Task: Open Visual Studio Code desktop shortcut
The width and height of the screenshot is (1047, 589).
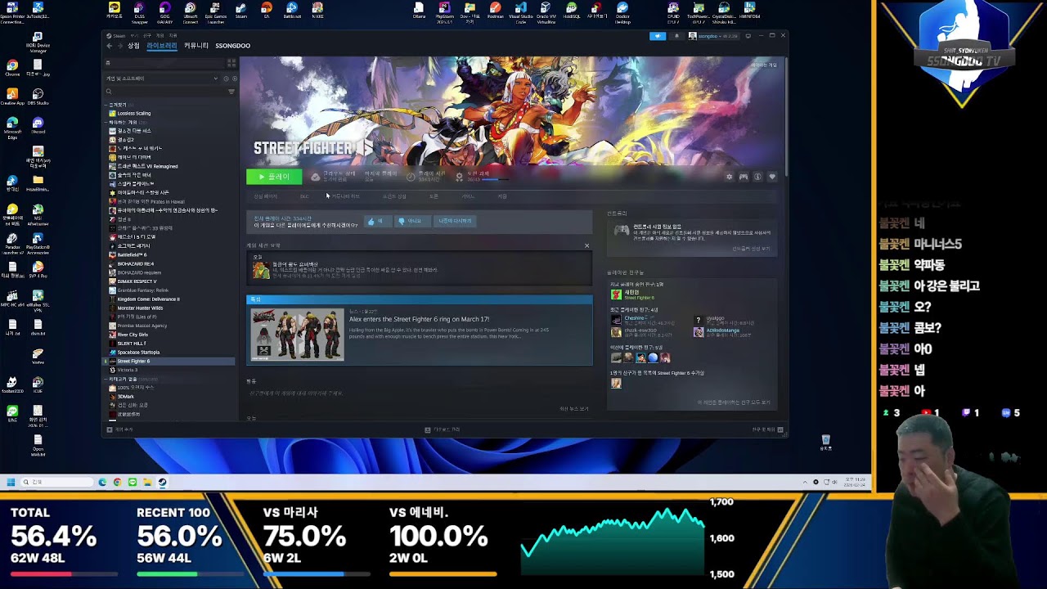Action: [520, 11]
